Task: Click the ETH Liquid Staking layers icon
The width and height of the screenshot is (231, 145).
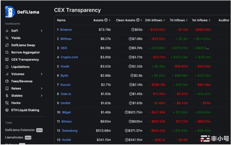Action: coord(7,110)
